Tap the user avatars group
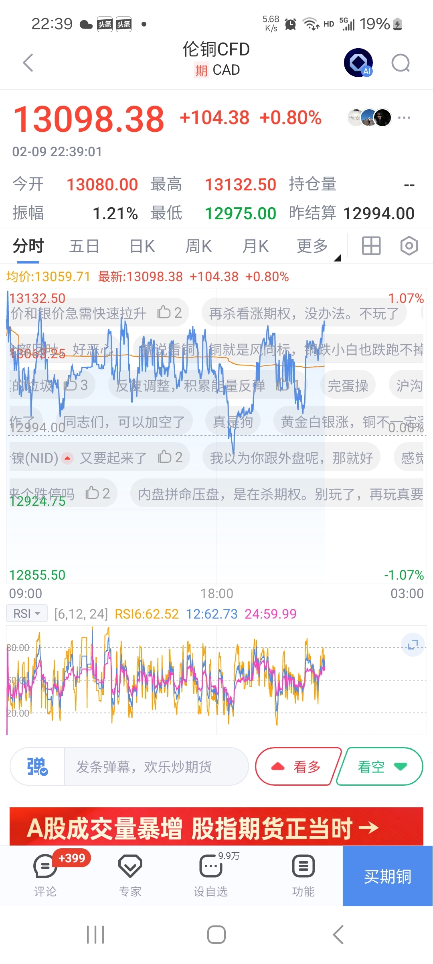This screenshot has height=964, width=433. point(369,118)
